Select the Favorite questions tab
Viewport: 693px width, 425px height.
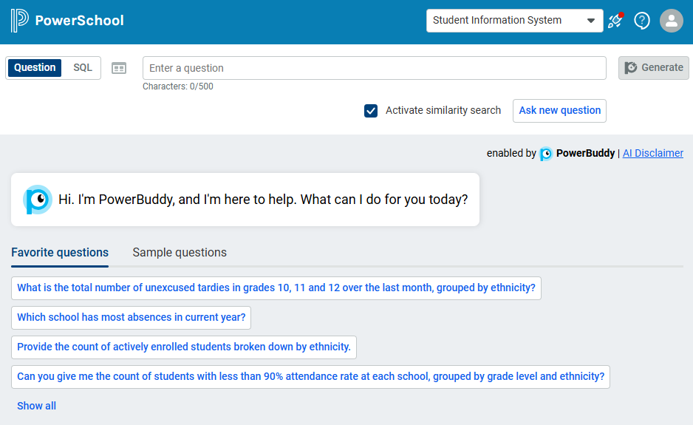pos(60,253)
